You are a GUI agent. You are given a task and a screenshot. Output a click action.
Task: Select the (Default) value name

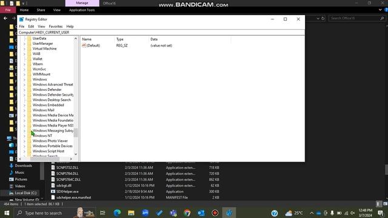pyautogui.click(x=93, y=45)
